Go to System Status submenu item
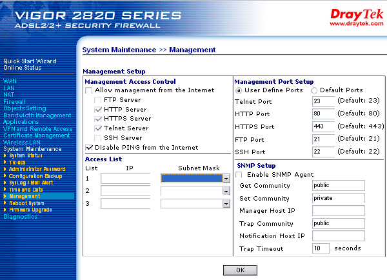 [x=26, y=155]
